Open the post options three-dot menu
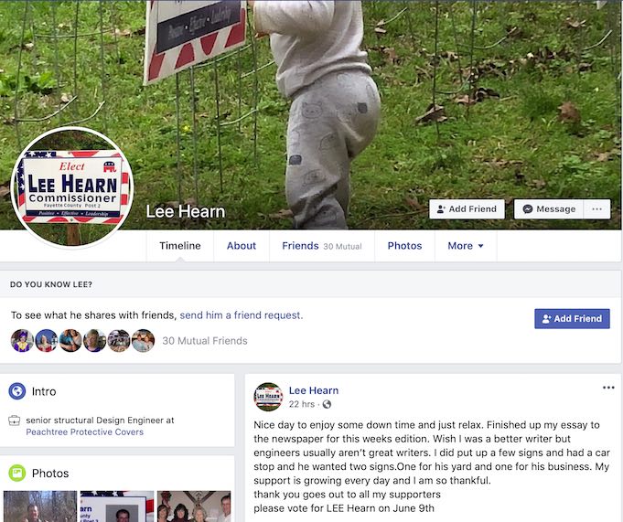 point(608,388)
